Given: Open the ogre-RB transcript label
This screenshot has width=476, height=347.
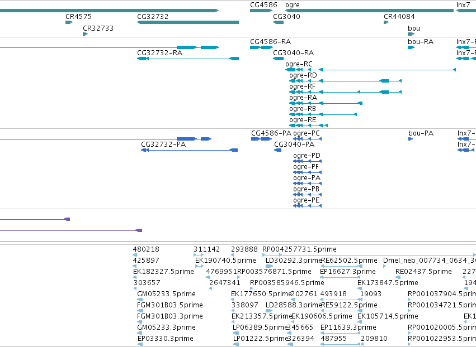Looking at the screenshot, I should [x=303, y=109].
